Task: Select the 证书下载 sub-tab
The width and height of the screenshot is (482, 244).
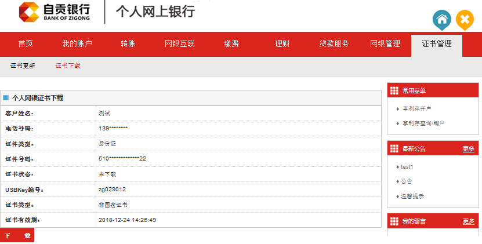Action: coord(68,65)
